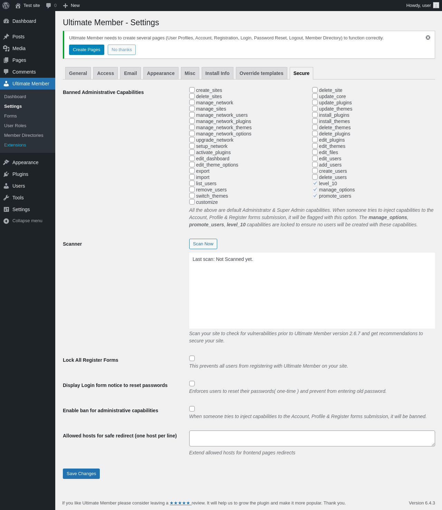
Task: Open the comments bubble icon in admin bar
Action: [x=49, y=6]
